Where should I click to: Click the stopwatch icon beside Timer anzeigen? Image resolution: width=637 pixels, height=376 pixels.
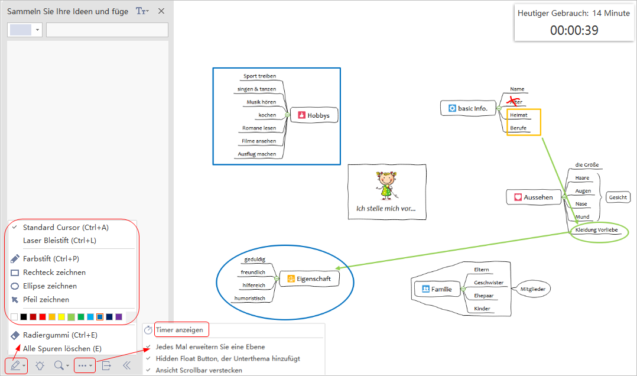[x=148, y=330]
